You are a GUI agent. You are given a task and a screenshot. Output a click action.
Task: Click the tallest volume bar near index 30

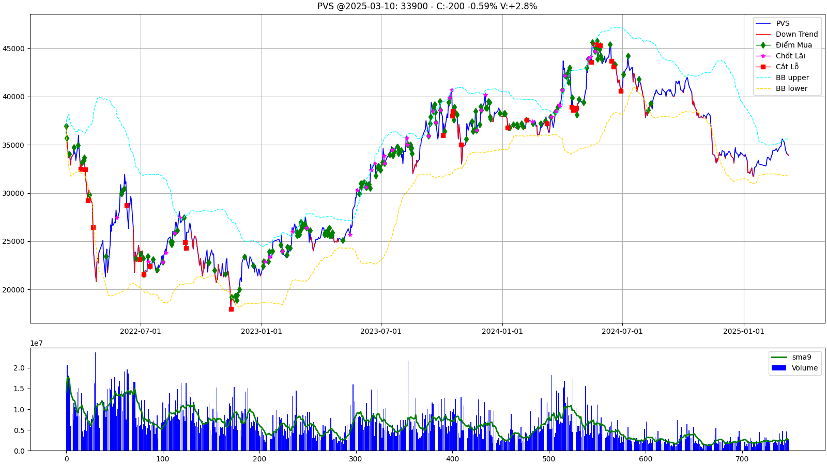pyautogui.click(x=95, y=401)
